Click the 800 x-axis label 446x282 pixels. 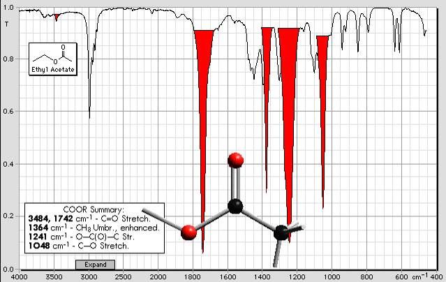pos(367,277)
